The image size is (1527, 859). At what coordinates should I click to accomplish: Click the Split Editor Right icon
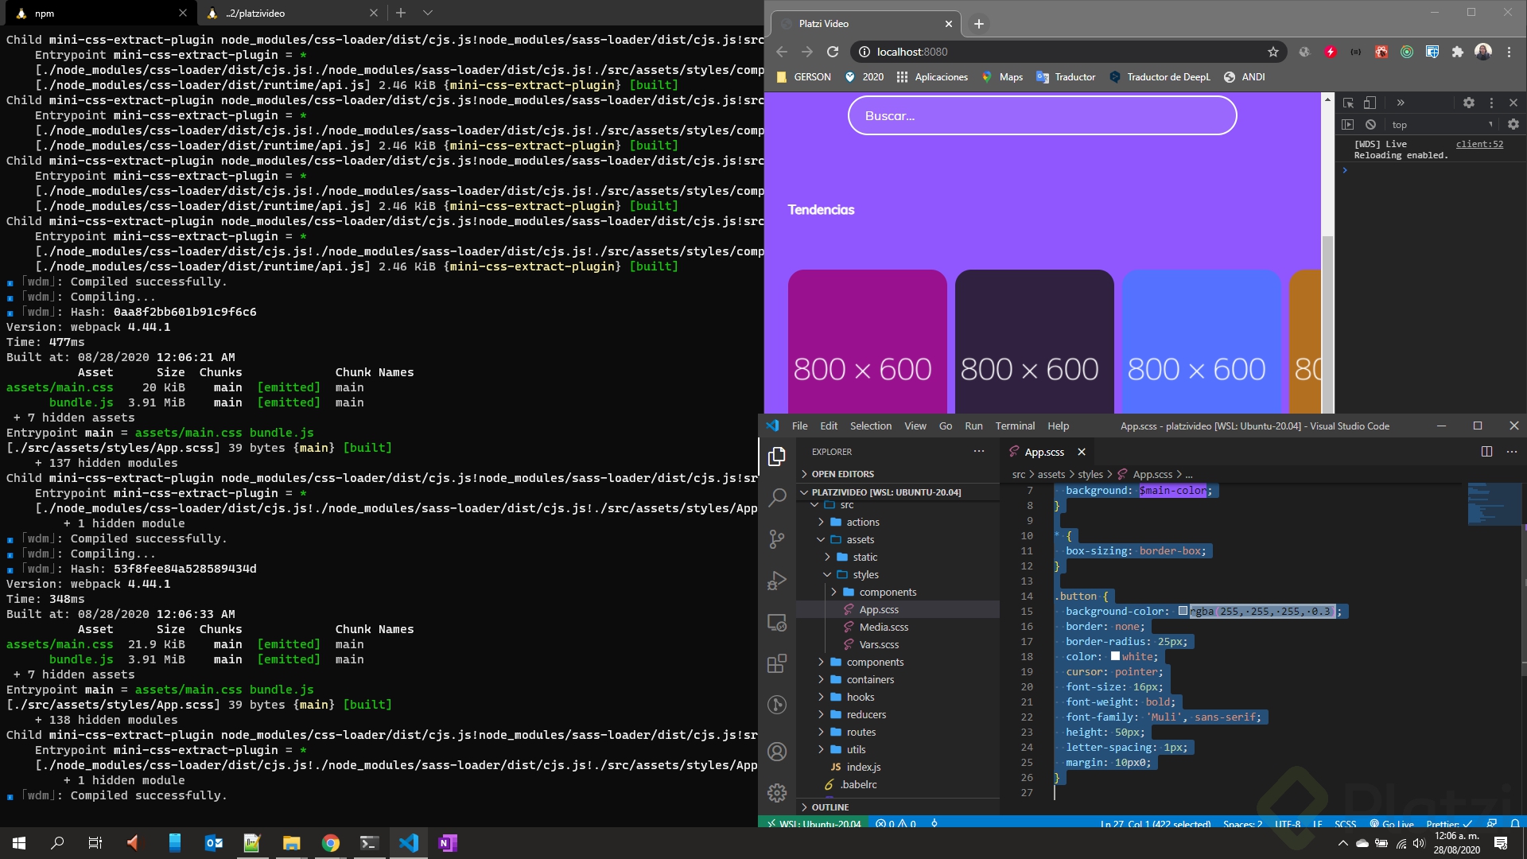(1486, 451)
